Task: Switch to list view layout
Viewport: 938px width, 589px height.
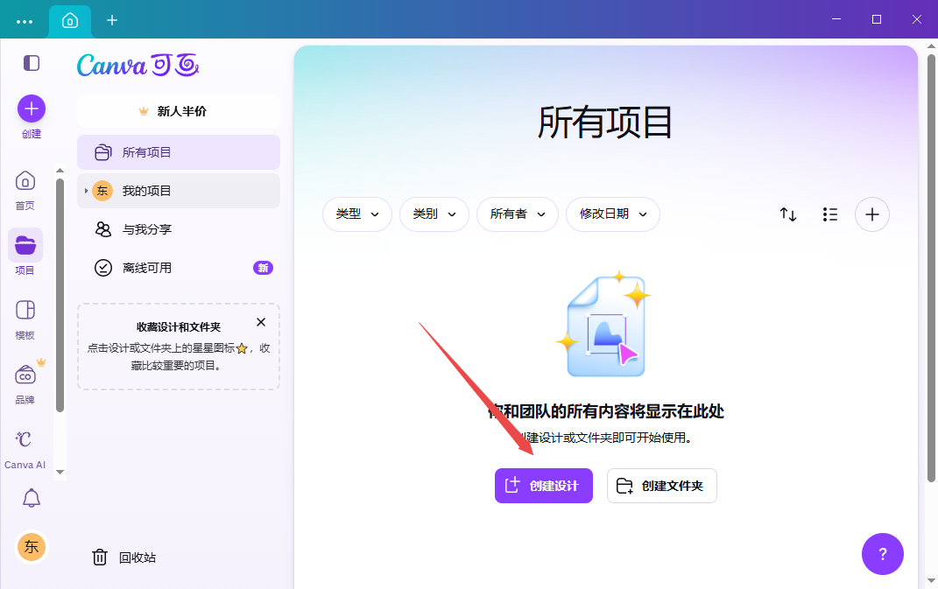Action: coord(830,214)
